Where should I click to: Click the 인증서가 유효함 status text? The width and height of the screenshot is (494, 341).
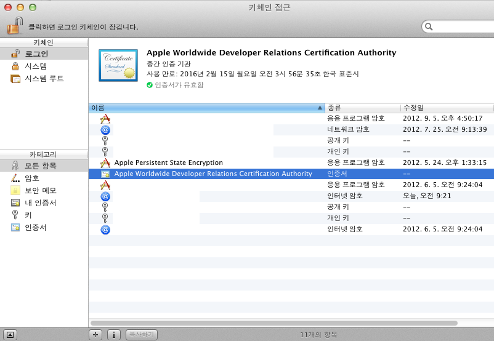[179, 85]
